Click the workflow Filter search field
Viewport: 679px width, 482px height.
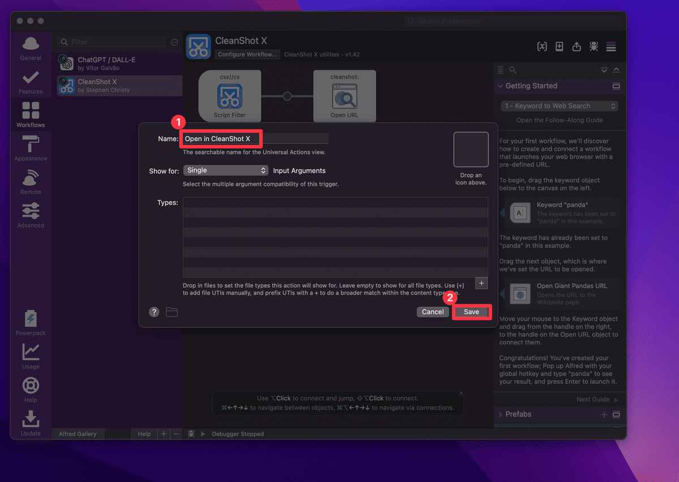pos(111,42)
